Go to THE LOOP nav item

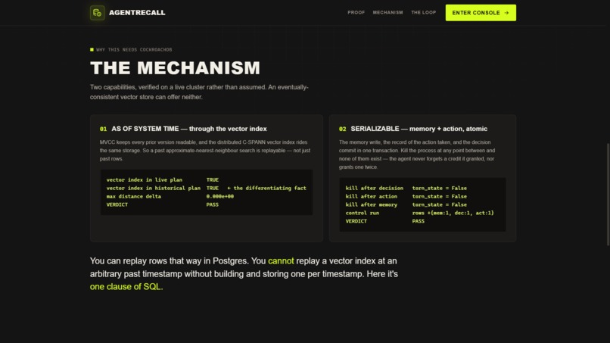point(423,12)
